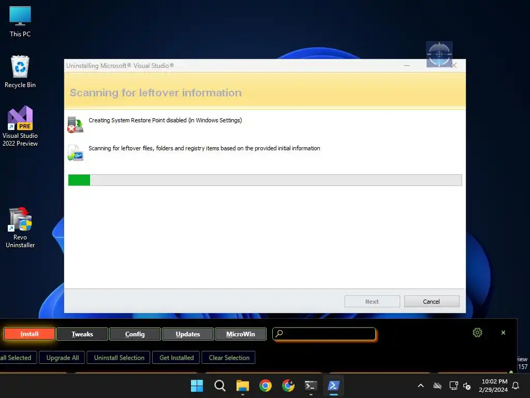Focus the search box in the utility bar
Screen dimensions: 530x398
pos(324,334)
